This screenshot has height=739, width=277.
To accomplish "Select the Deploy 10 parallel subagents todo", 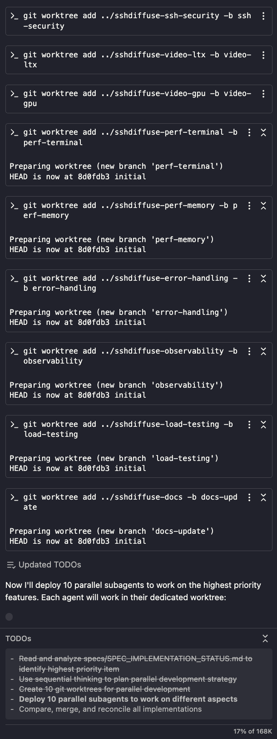I will point(128,699).
